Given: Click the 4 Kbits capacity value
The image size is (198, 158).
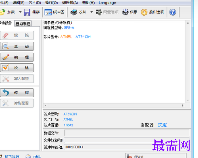Looking at the screenshot, I should (x=68, y=125).
